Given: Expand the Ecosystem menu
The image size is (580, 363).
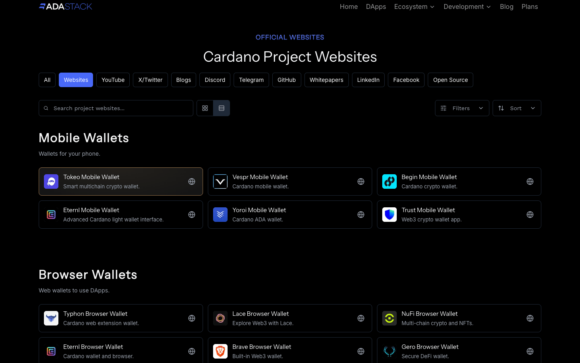Looking at the screenshot, I should (x=414, y=6).
